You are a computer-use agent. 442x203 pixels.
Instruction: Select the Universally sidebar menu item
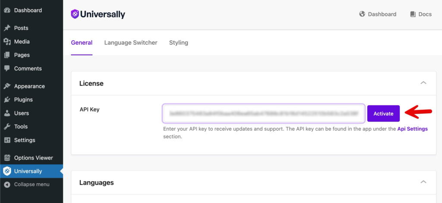point(32,171)
